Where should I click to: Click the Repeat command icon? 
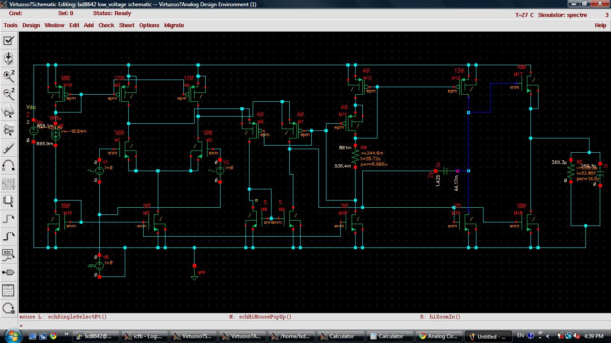coord(8,308)
